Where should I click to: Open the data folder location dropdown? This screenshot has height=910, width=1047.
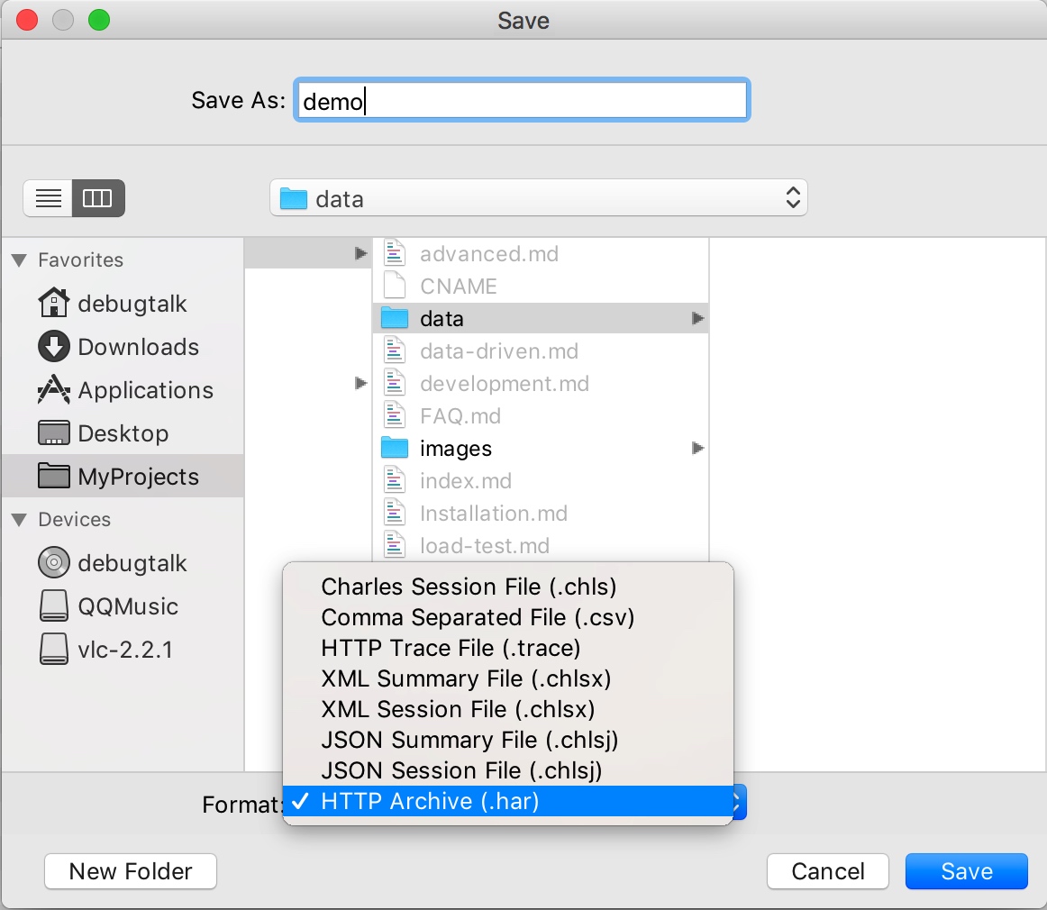tap(538, 198)
